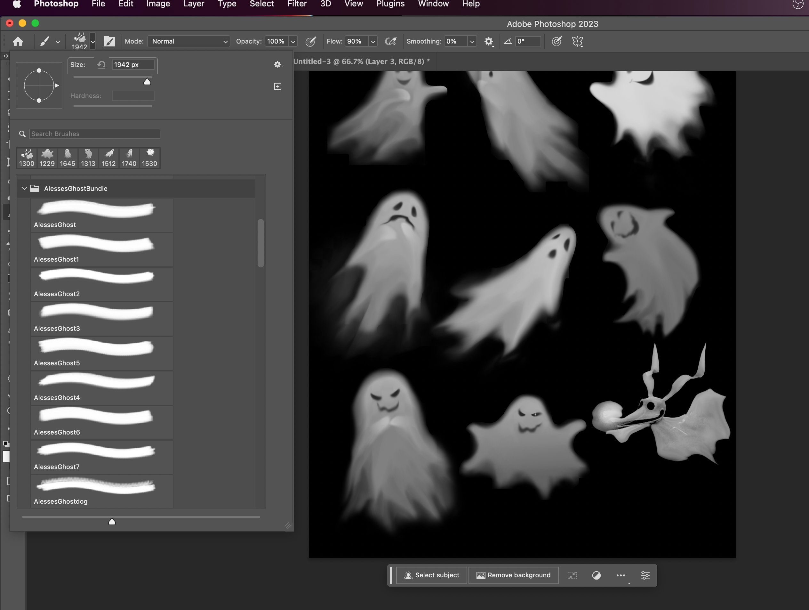Open the Flow percentage dropdown
The image size is (809, 610).
coord(373,41)
